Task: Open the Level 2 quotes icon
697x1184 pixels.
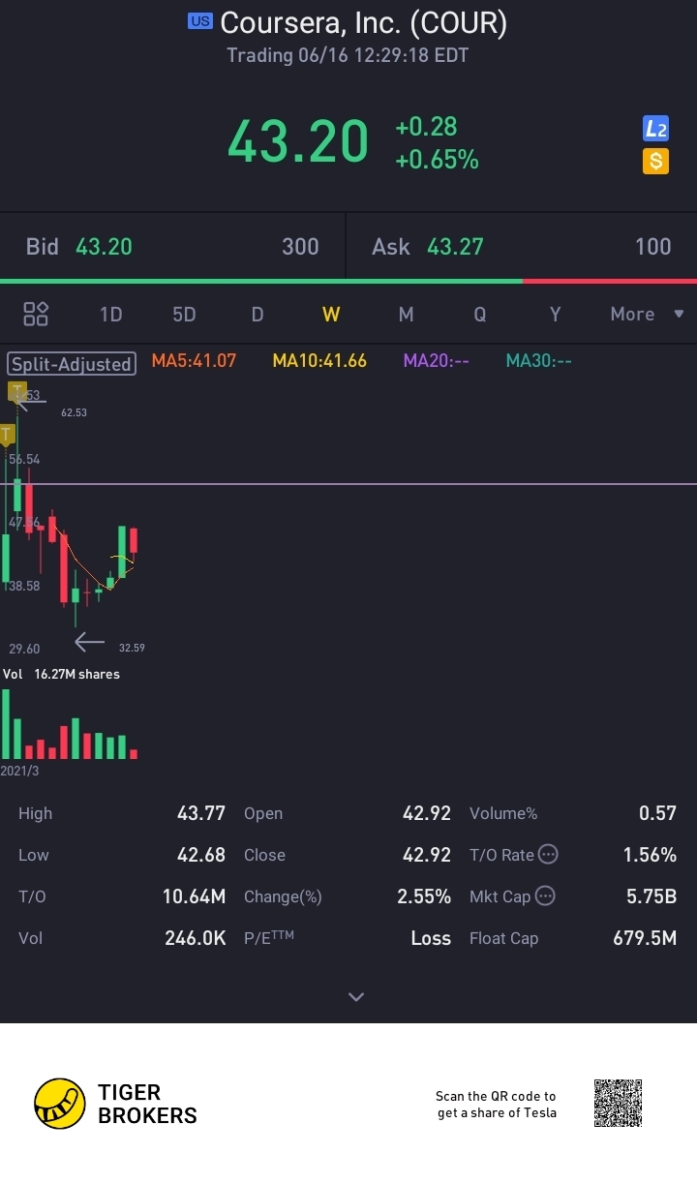Action: point(655,129)
